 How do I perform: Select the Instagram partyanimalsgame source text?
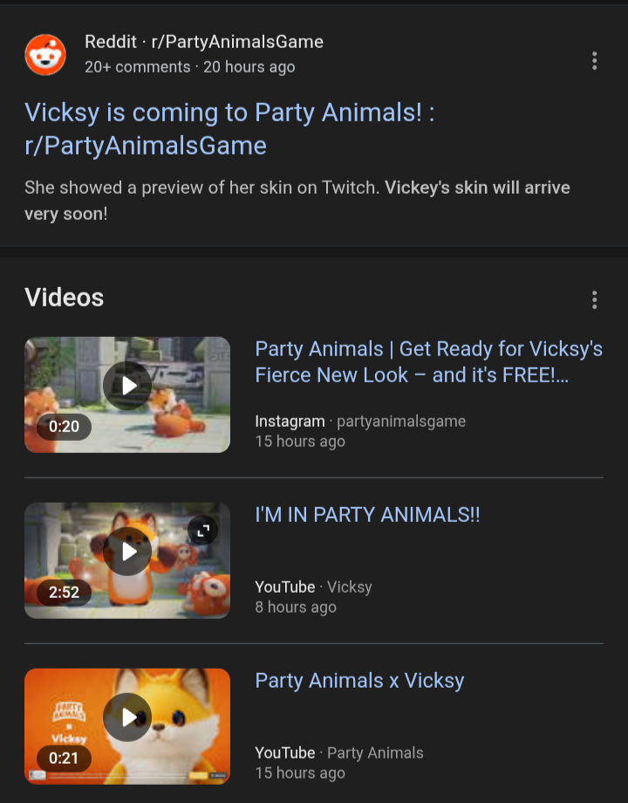(x=360, y=421)
